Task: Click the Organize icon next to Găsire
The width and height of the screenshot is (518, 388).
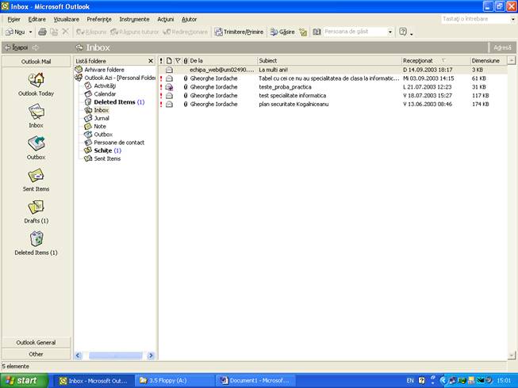Action: click(x=303, y=32)
